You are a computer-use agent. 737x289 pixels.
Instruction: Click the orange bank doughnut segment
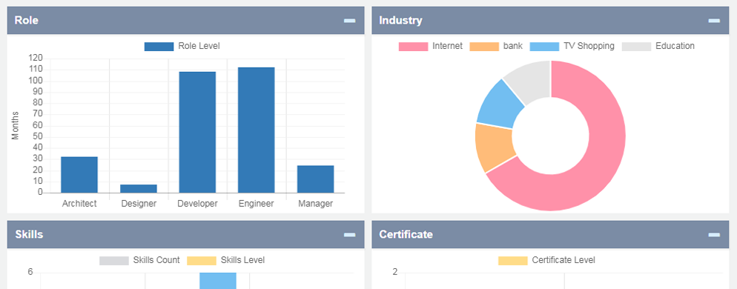click(x=494, y=147)
